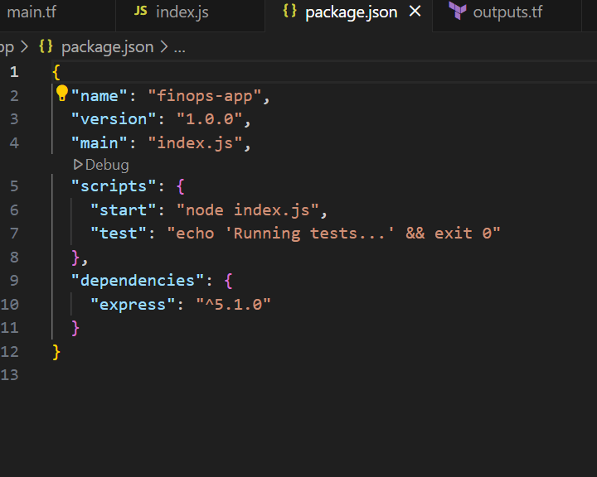
Task: Open the package.json breadcrumb dropdown
Action: [107, 46]
